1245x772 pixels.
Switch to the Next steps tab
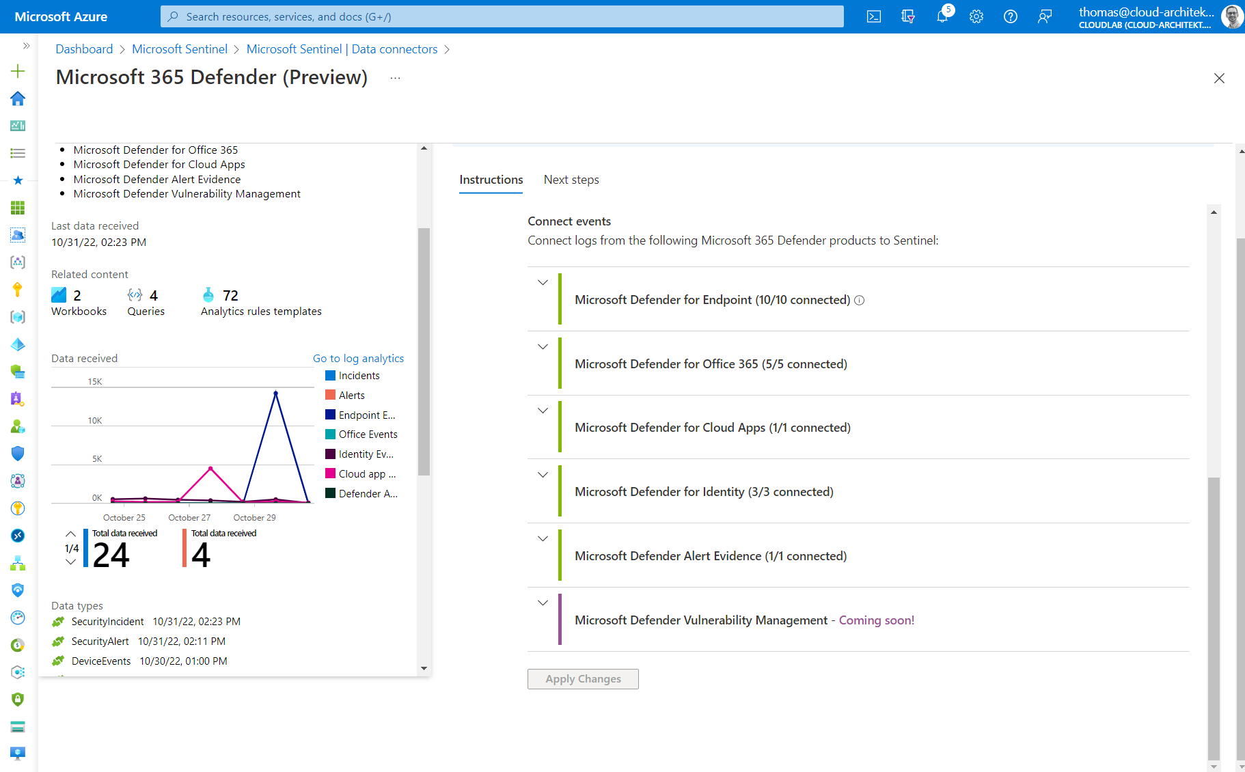[571, 180]
